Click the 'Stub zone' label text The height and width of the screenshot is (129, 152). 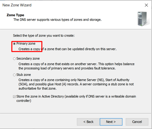point(24,75)
